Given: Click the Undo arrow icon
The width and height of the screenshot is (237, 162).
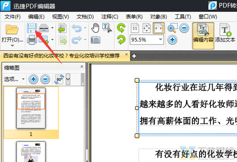Looking at the screenshot, I should tap(77, 28).
